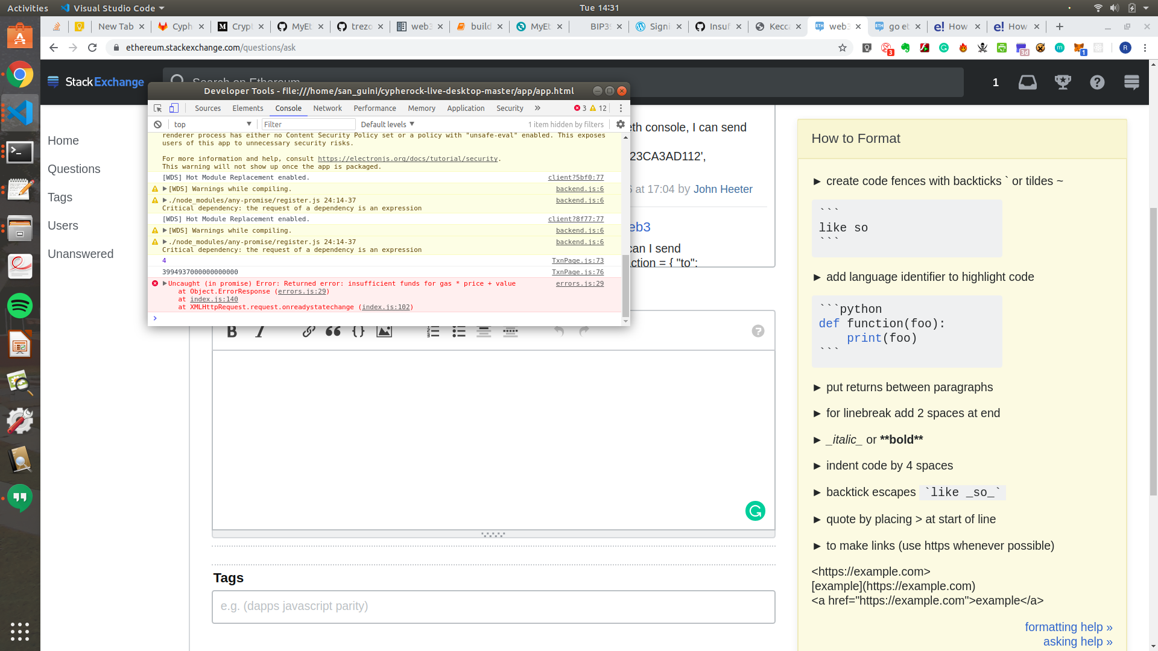This screenshot has width=1158, height=651.
Task: Switch to 'New Tab' browser tab
Action: pos(116,27)
